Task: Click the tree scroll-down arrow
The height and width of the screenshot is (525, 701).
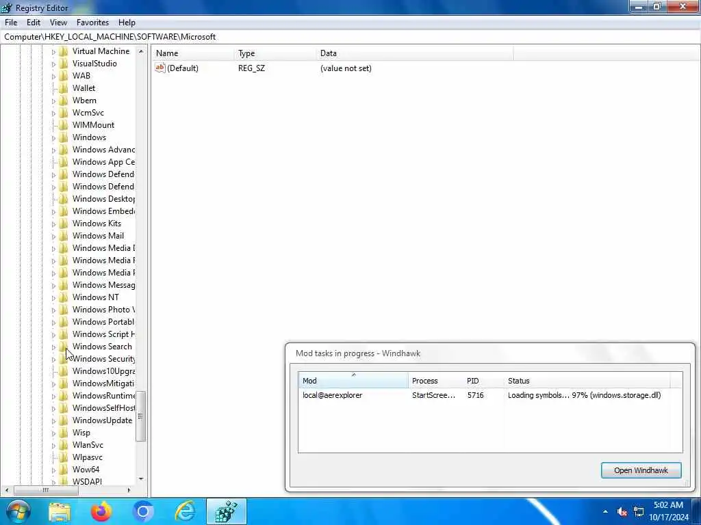Action: click(x=141, y=479)
